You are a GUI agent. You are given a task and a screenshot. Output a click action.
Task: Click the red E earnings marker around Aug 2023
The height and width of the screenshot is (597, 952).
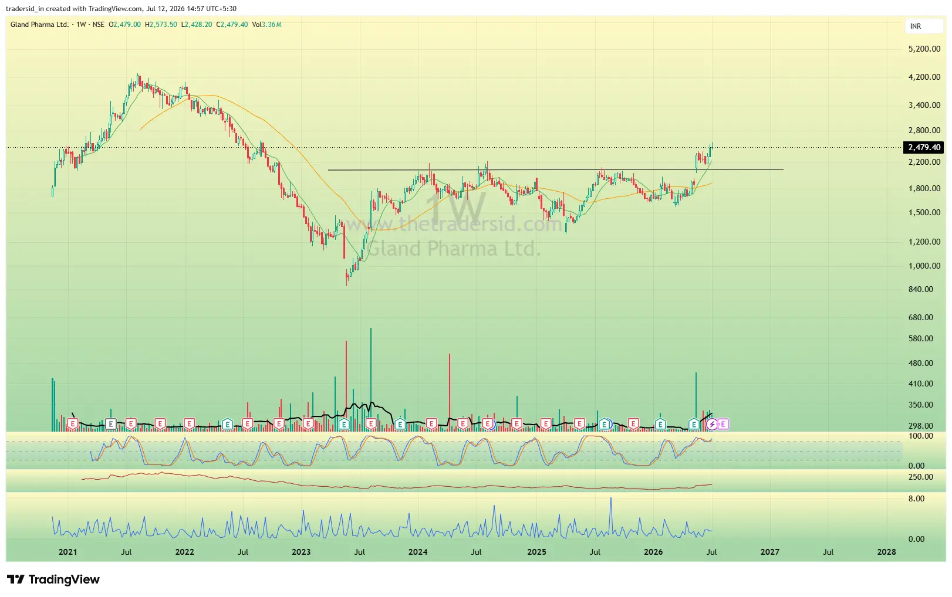coord(371,423)
